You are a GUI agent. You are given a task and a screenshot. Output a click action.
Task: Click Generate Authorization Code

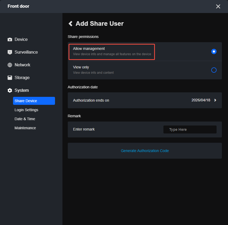(145, 151)
